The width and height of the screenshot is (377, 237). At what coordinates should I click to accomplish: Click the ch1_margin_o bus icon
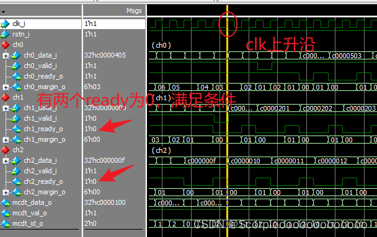[16, 140]
